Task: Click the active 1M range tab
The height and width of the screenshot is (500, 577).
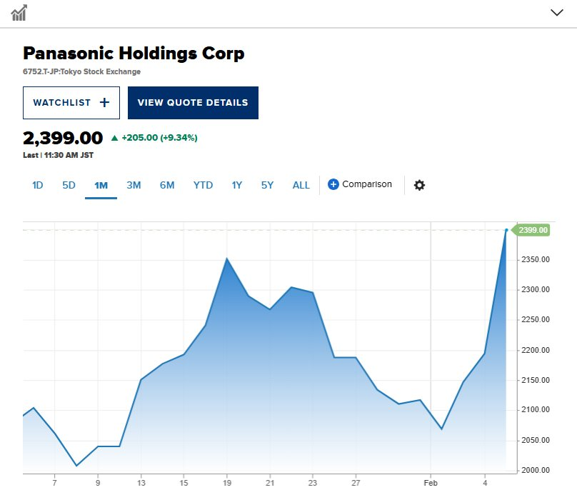Action: coord(101,185)
